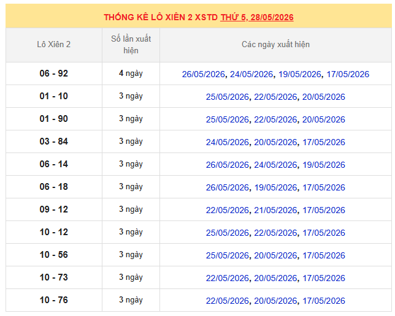Follow 25/05/2026 in the 10 - 12 row
395x316 pixels.
pos(227,233)
